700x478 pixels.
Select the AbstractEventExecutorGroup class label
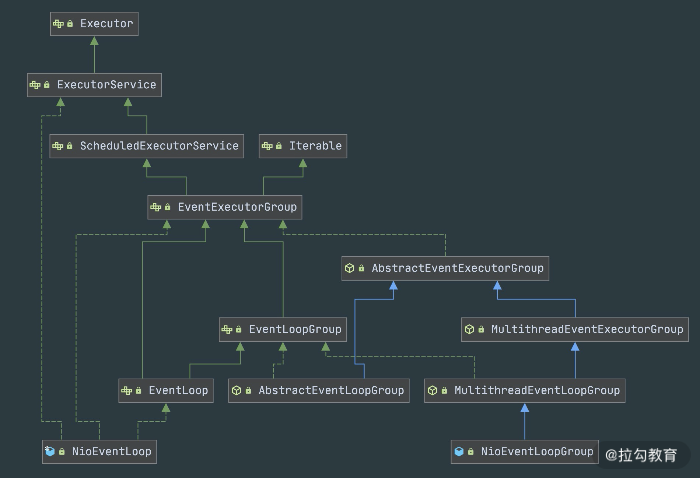(x=458, y=268)
